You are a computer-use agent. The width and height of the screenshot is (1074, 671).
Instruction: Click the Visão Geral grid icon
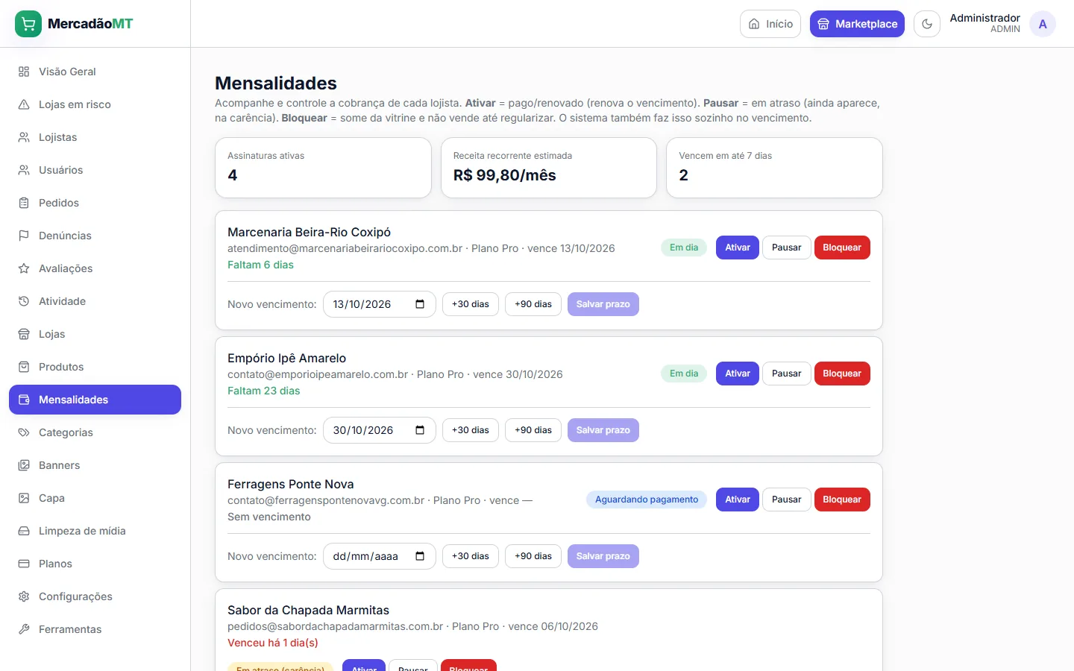[x=24, y=72]
